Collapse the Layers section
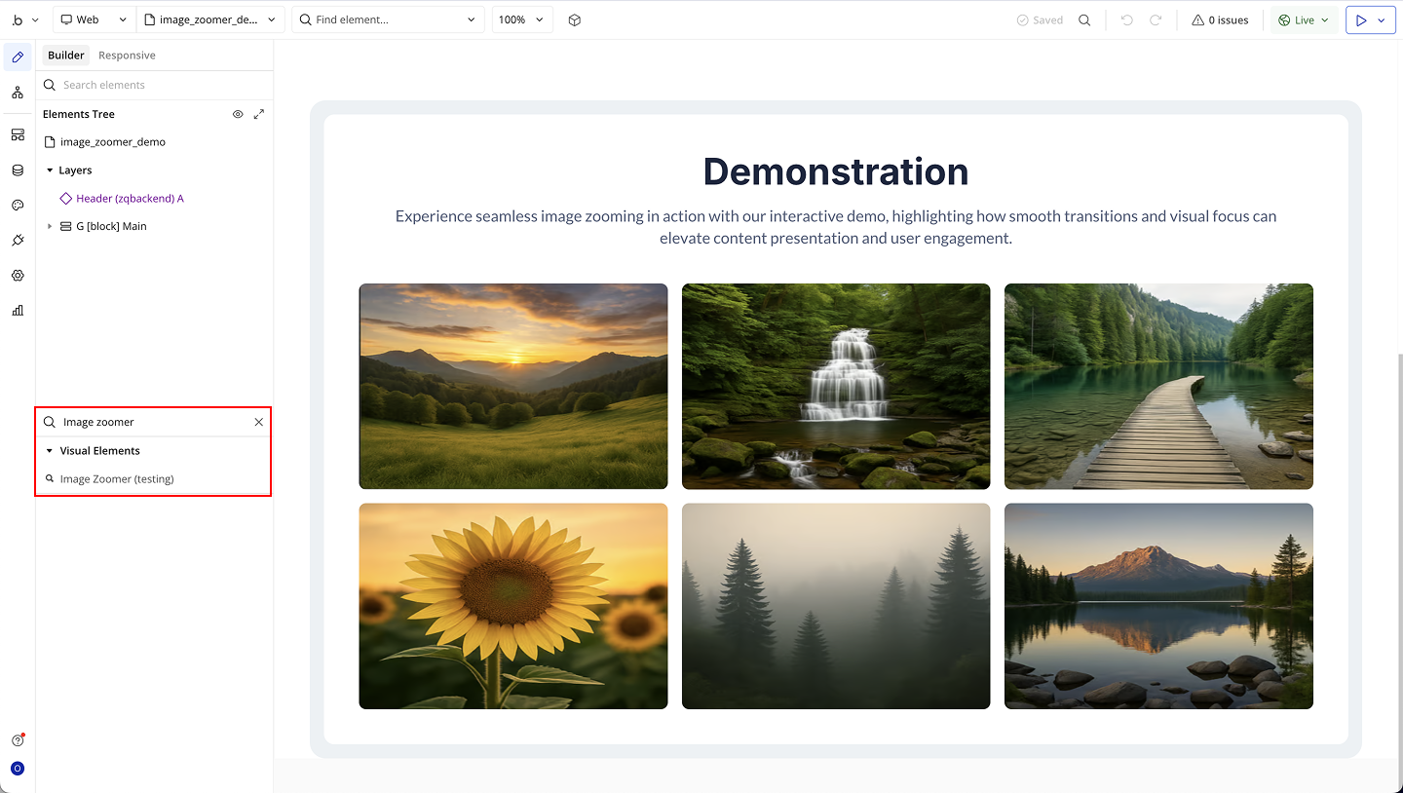 pyautogui.click(x=51, y=170)
